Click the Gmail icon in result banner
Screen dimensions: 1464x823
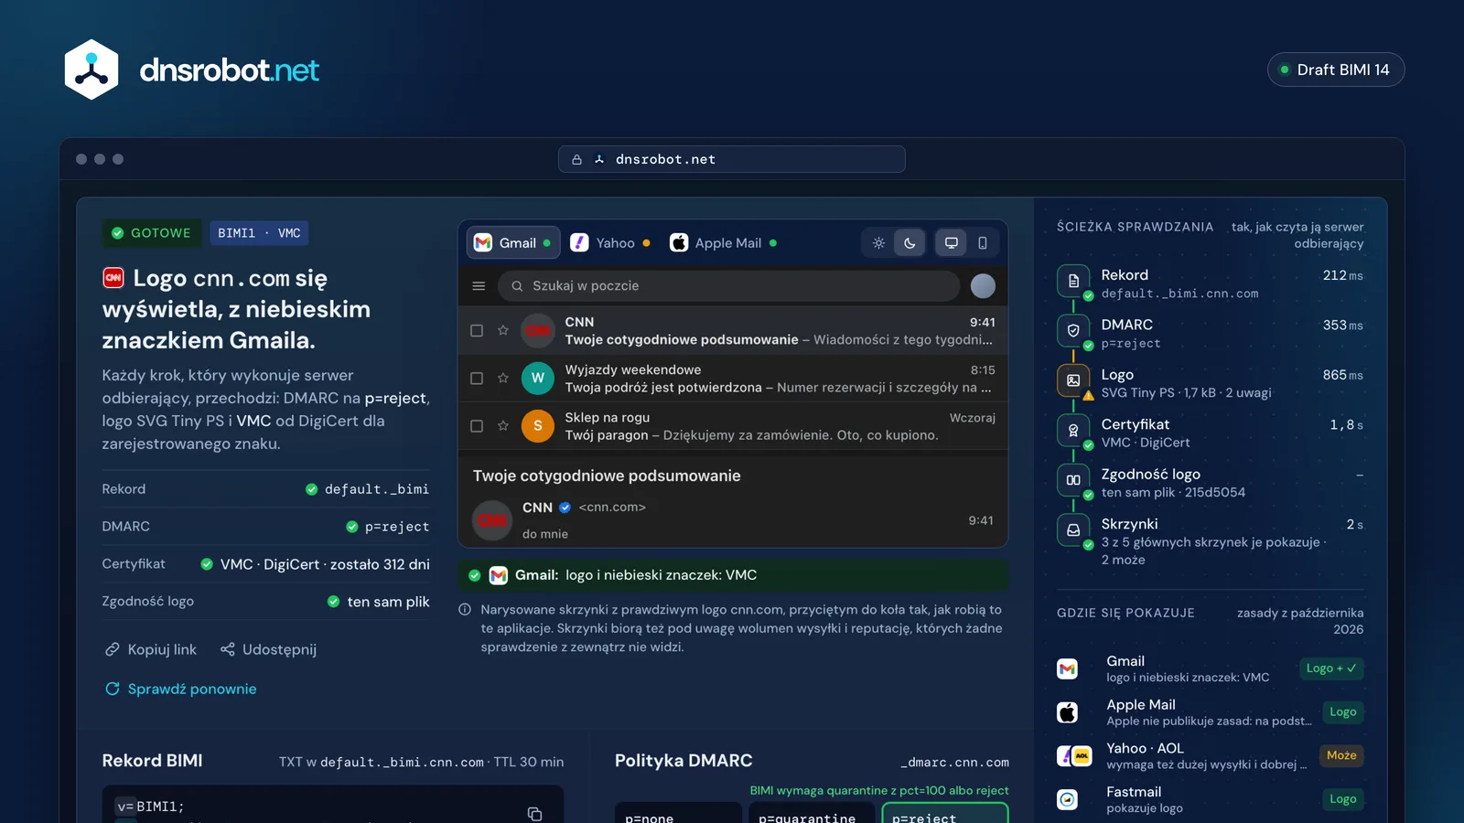[x=498, y=575]
